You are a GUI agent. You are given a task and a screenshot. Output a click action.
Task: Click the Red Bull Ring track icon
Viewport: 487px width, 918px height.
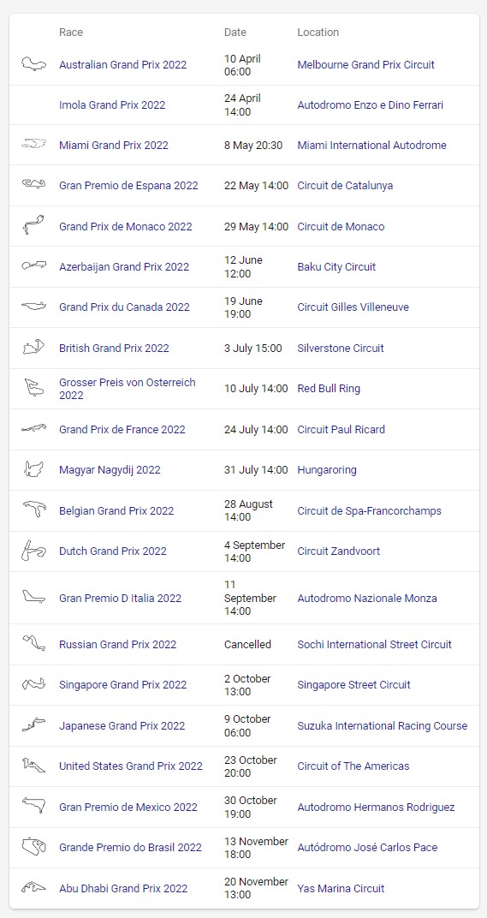[33, 388]
